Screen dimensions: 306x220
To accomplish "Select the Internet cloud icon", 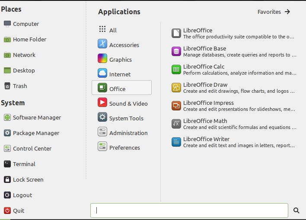I will point(102,73).
